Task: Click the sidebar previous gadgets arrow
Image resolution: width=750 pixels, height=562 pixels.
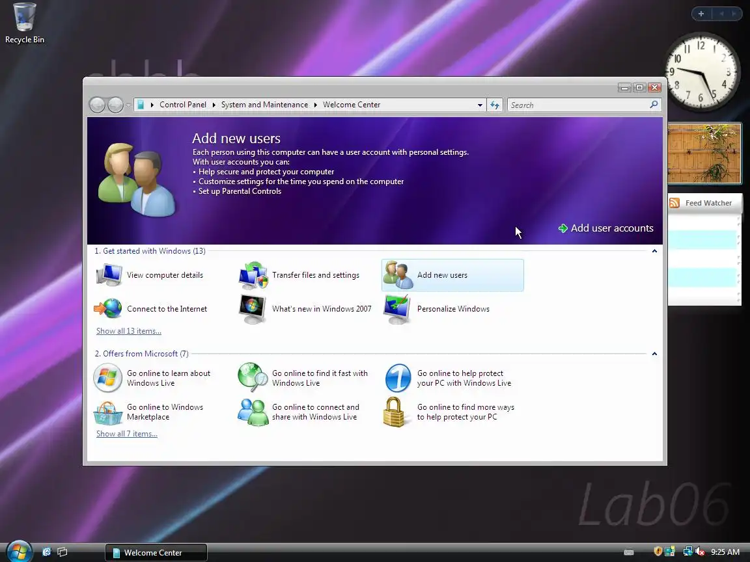Action: pos(721,14)
